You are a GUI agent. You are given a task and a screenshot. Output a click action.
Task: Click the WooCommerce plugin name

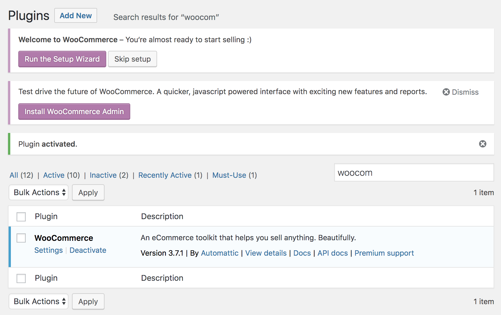(x=64, y=238)
